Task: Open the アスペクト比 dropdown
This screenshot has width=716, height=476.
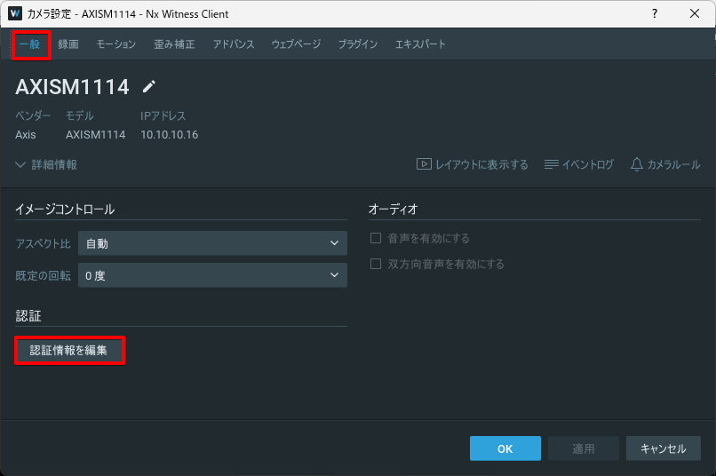Action: 212,243
